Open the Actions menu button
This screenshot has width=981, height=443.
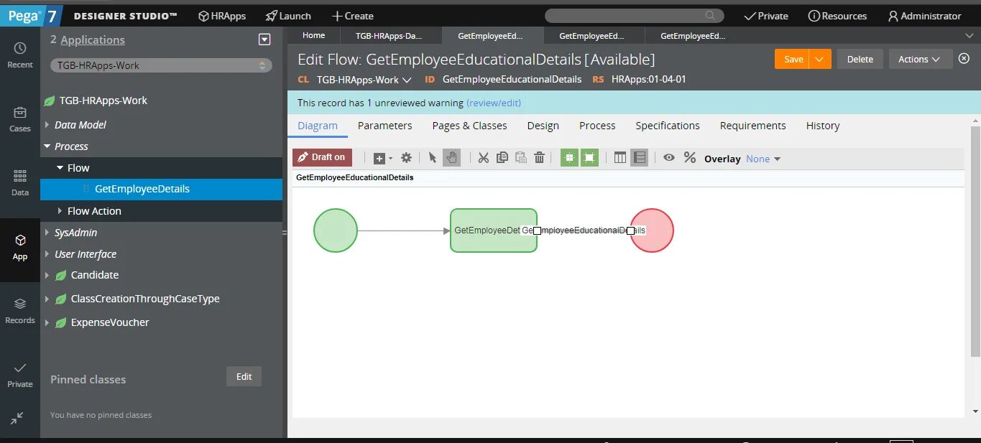tap(920, 59)
